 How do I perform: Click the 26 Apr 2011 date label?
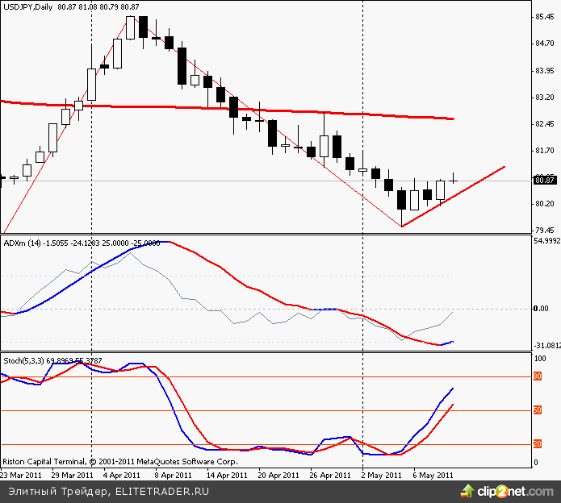coord(332,476)
